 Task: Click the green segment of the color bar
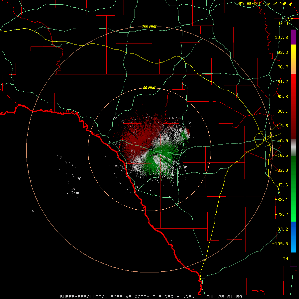(293, 189)
